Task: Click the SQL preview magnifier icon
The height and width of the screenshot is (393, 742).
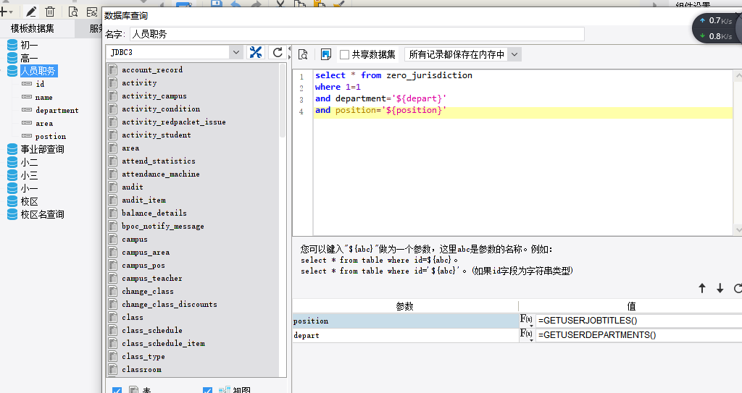Action: tap(304, 54)
